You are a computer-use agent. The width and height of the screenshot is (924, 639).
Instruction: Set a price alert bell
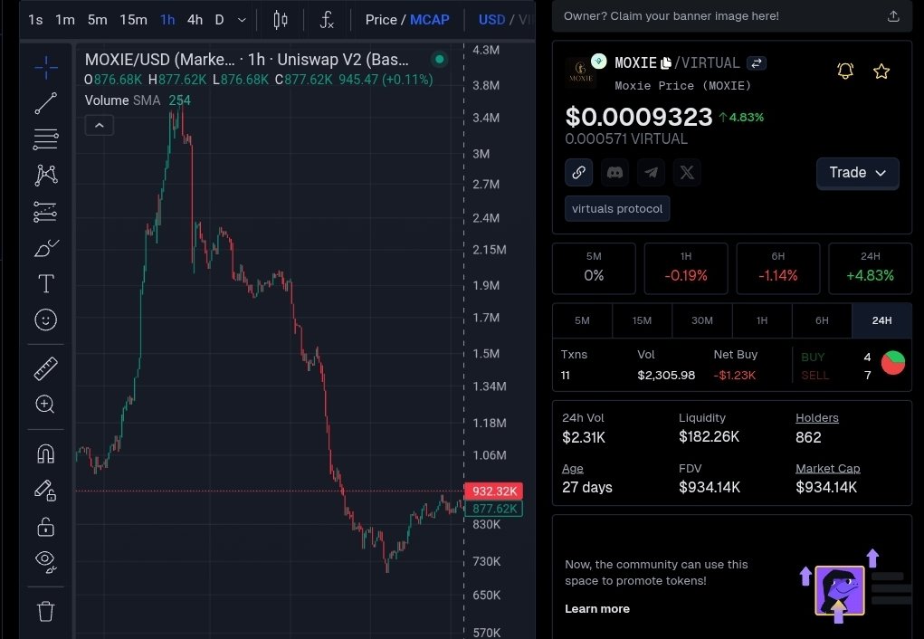coord(845,72)
